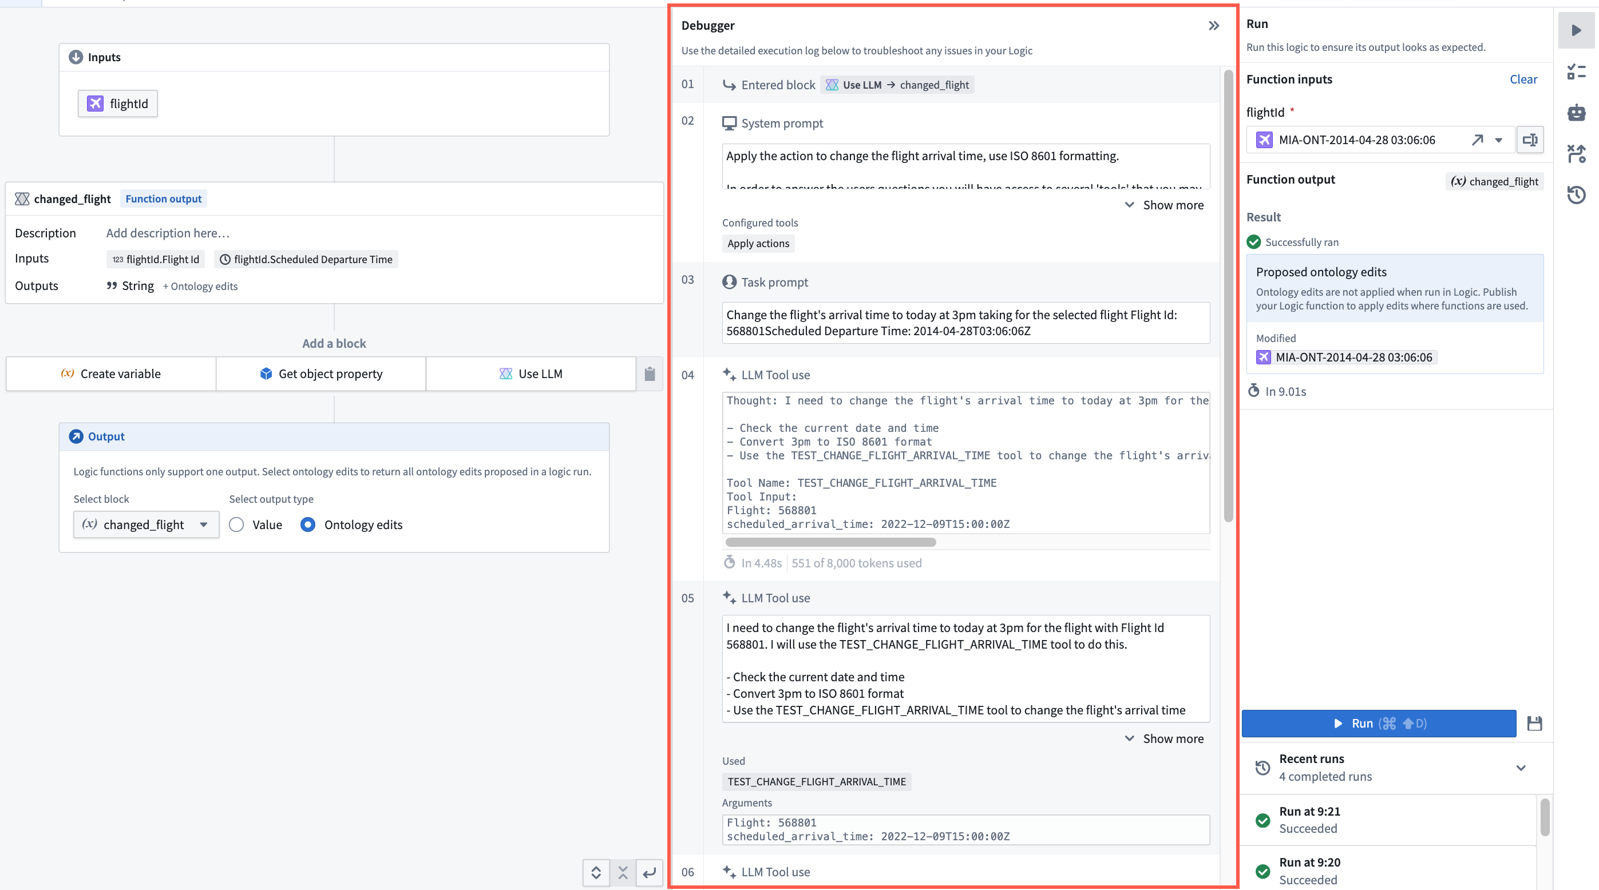Select the Value output type radio
The width and height of the screenshot is (1599, 890).
coord(236,525)
